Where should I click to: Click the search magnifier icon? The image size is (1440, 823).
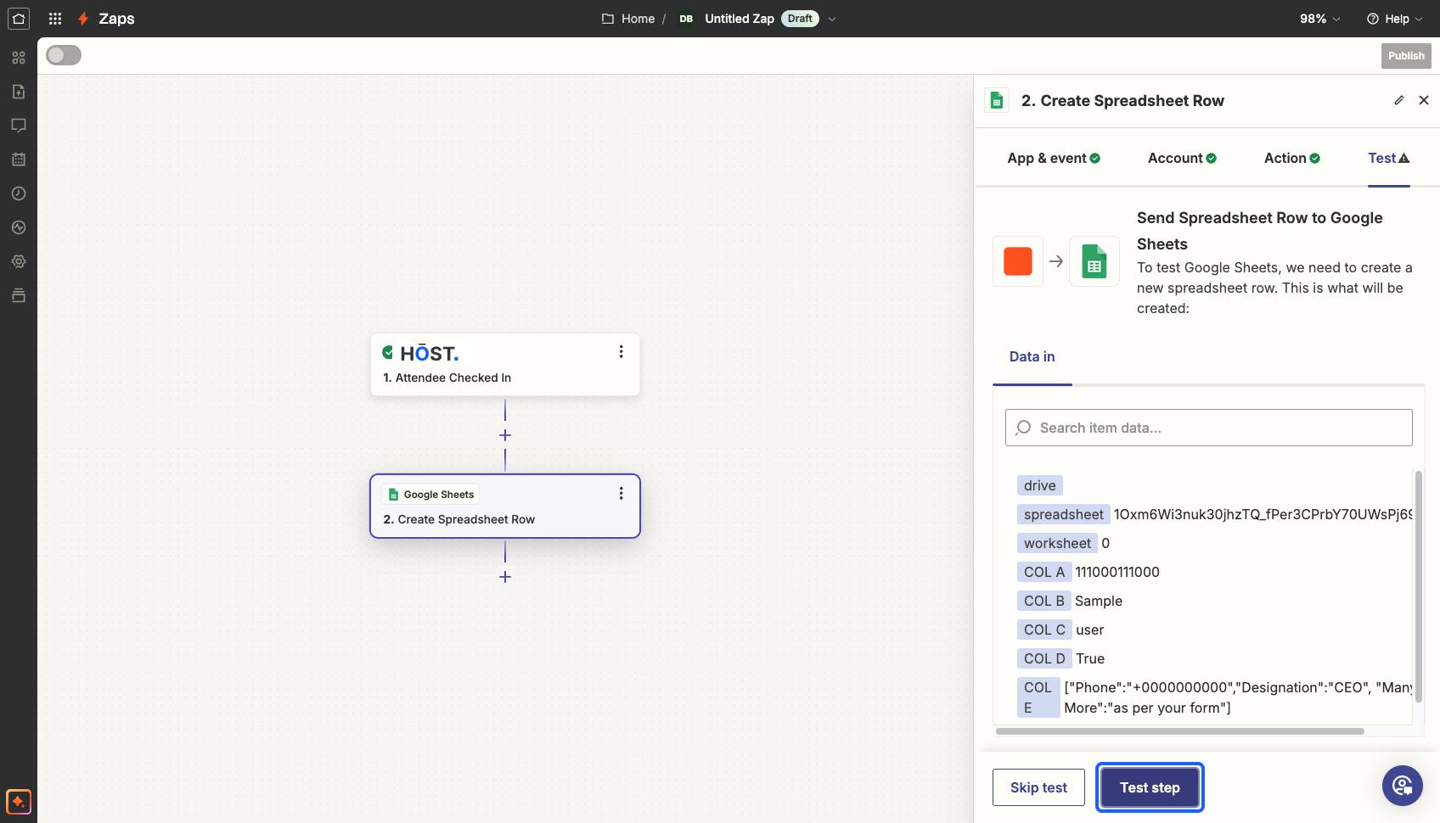[1024, 428]
